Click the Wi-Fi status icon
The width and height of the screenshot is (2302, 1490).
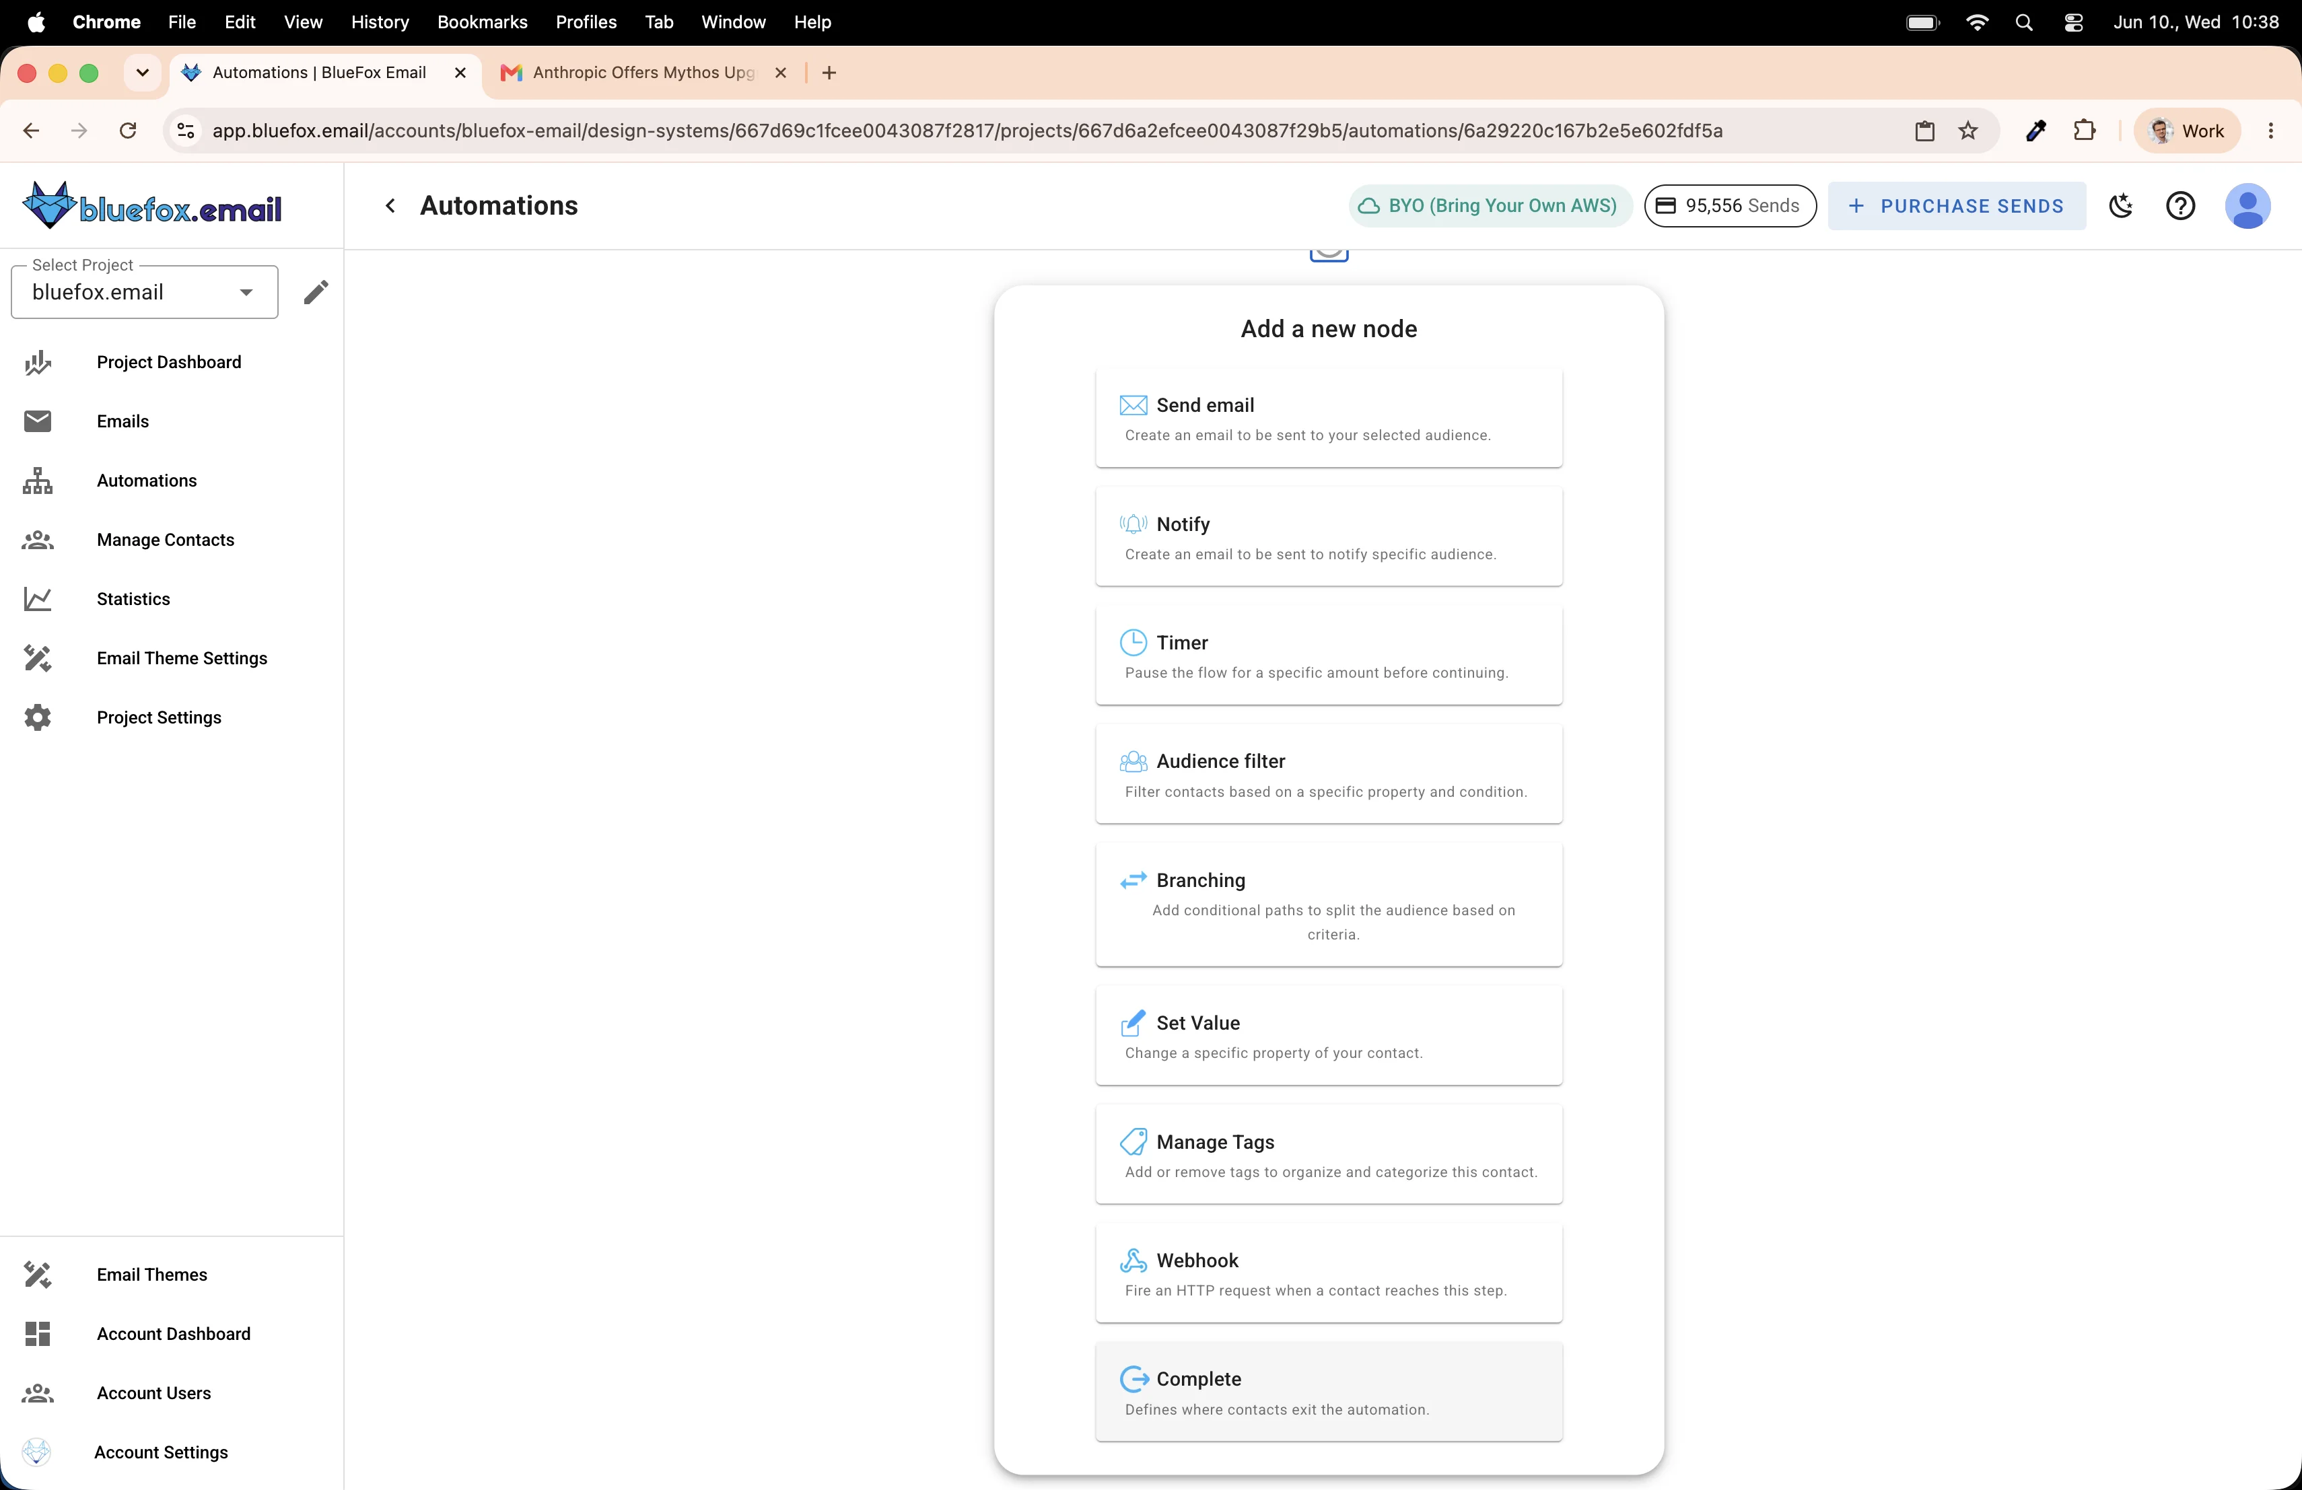pos(1977,22)
